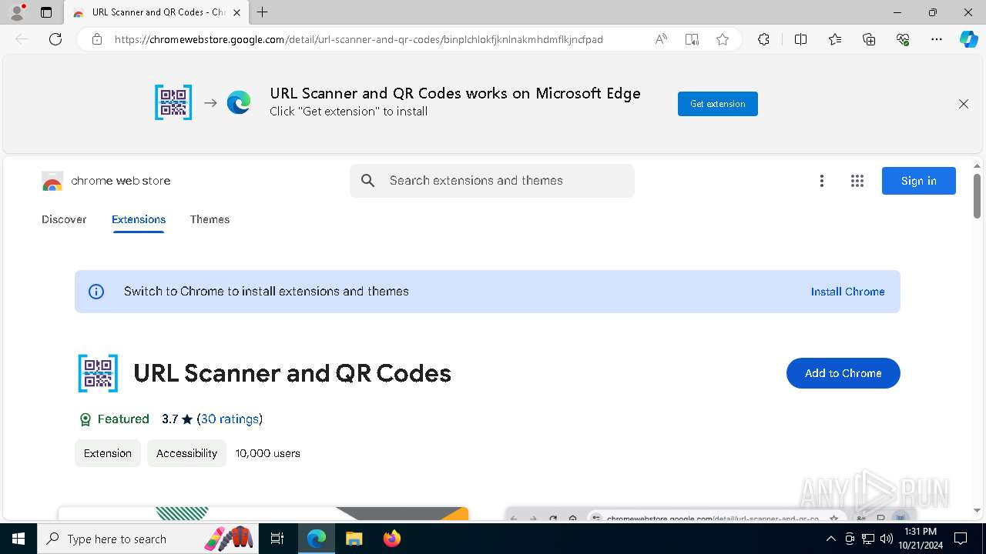Open the web store three-dot menu
The image size is (986, 554).
(822, 181)
